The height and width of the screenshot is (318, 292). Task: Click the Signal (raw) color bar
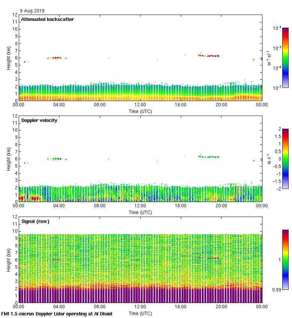pyautogui.click(x=285, y=260)
